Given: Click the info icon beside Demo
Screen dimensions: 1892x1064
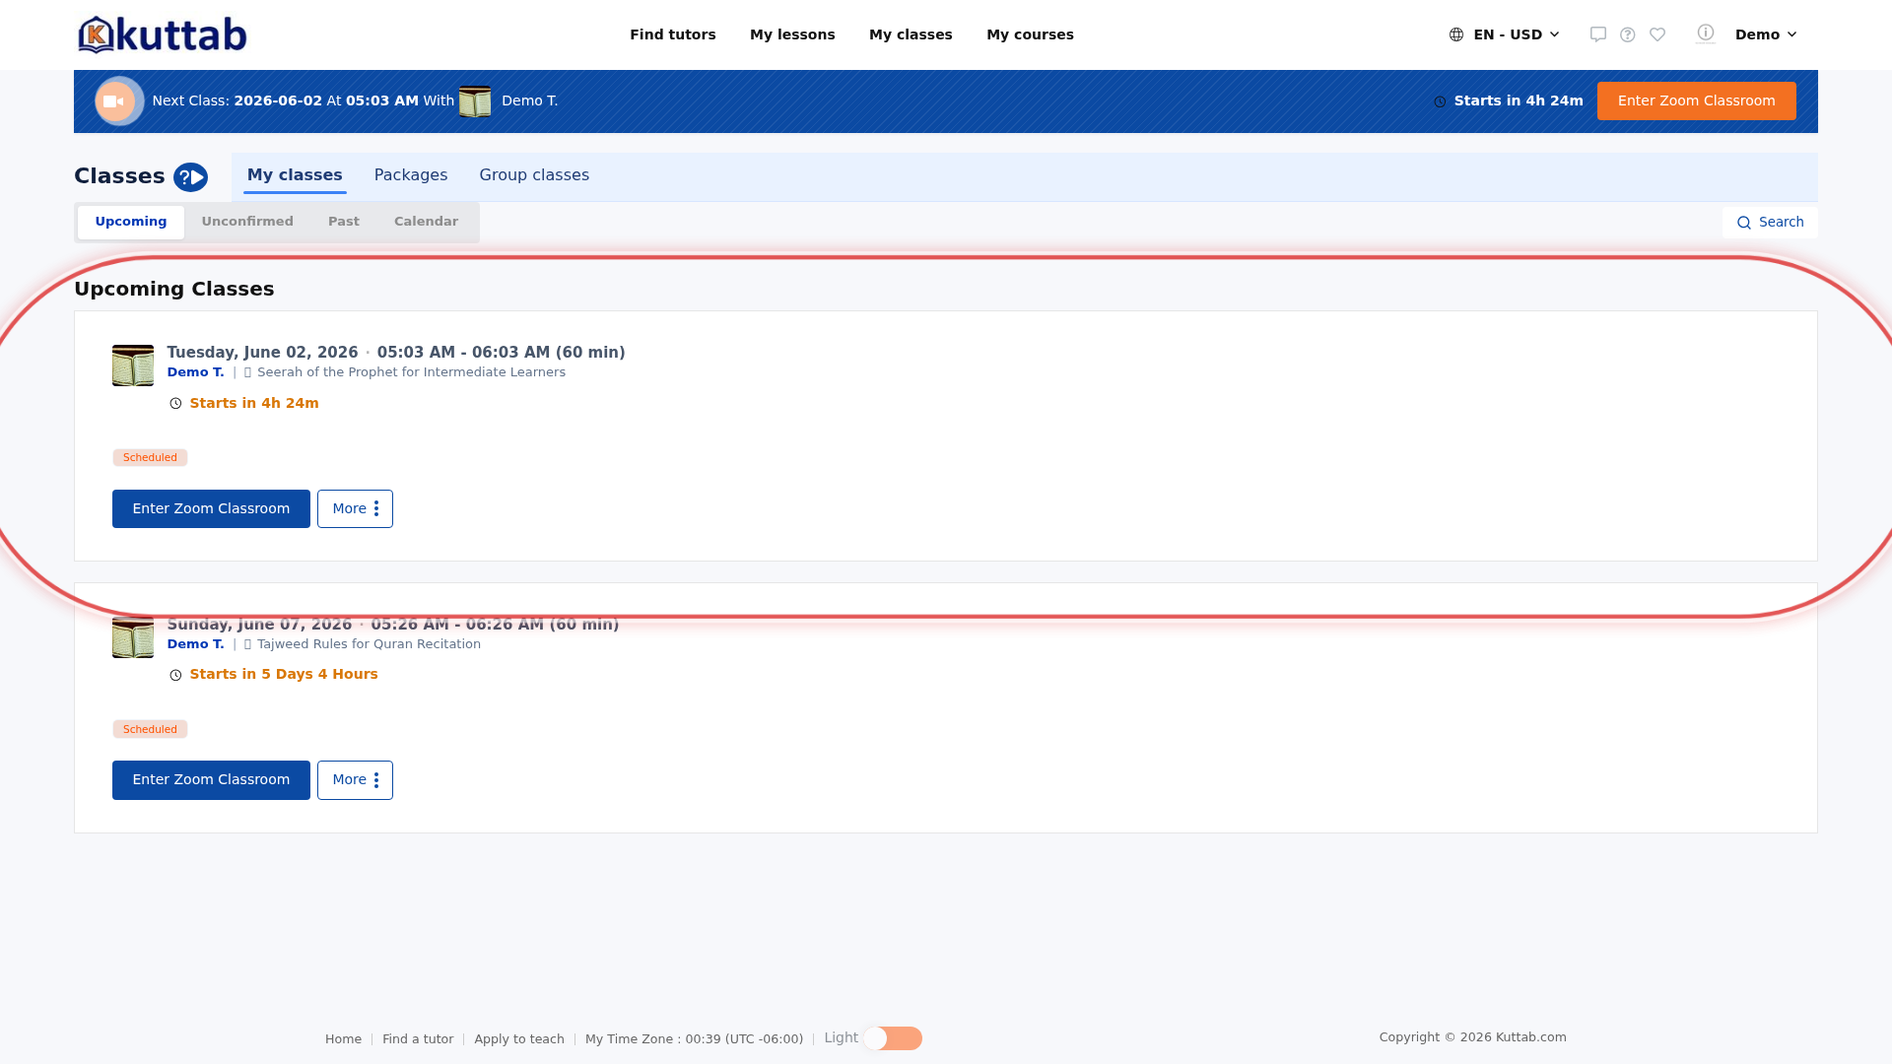Looking at the screenshot, I should pos(1706,33).
